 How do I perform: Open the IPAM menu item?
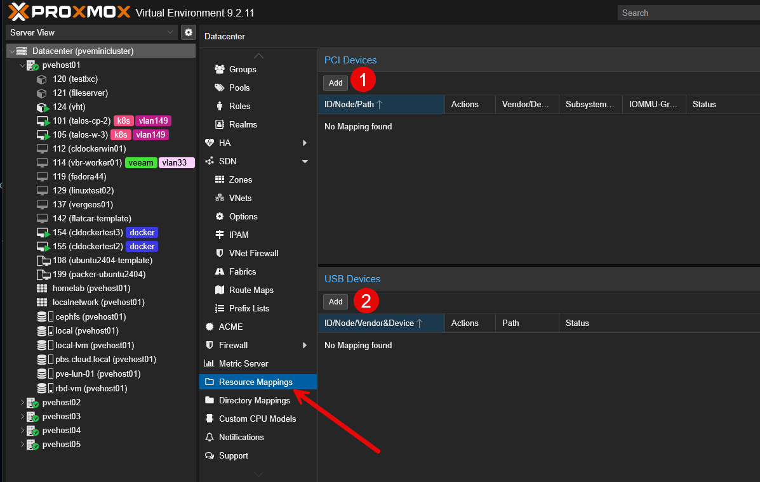pyautogui.click(x=258, y=235)
